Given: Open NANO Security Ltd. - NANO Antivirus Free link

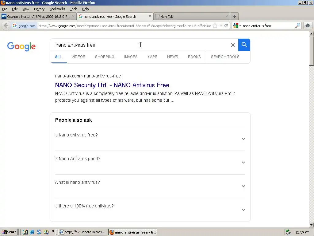Looking at the screenshot, I should [112, 85].
